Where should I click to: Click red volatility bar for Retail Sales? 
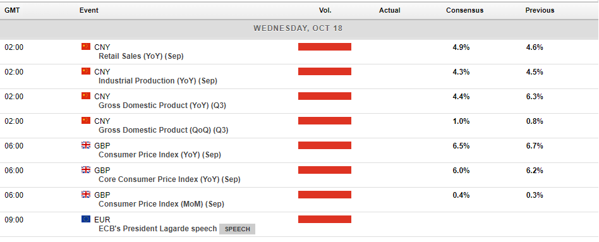325,47
